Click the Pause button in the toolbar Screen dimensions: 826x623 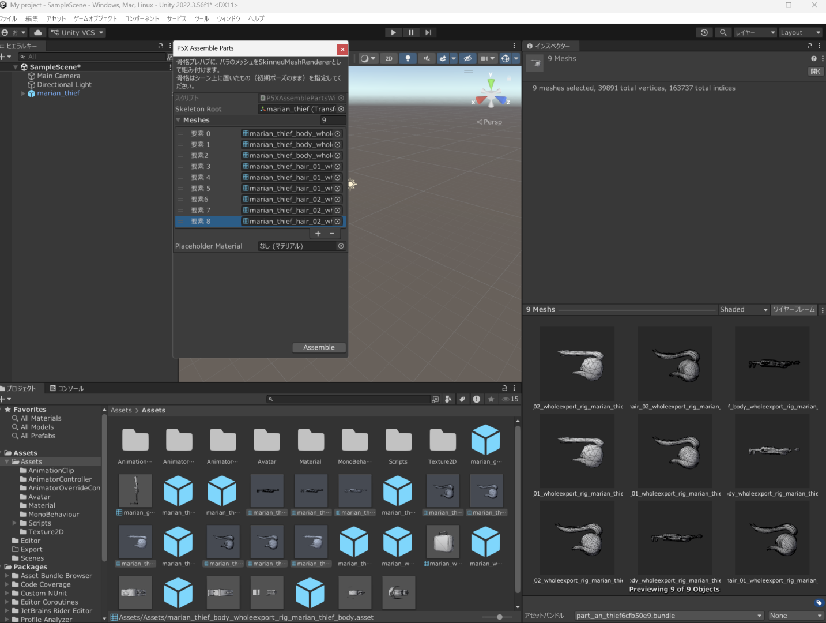411,33
